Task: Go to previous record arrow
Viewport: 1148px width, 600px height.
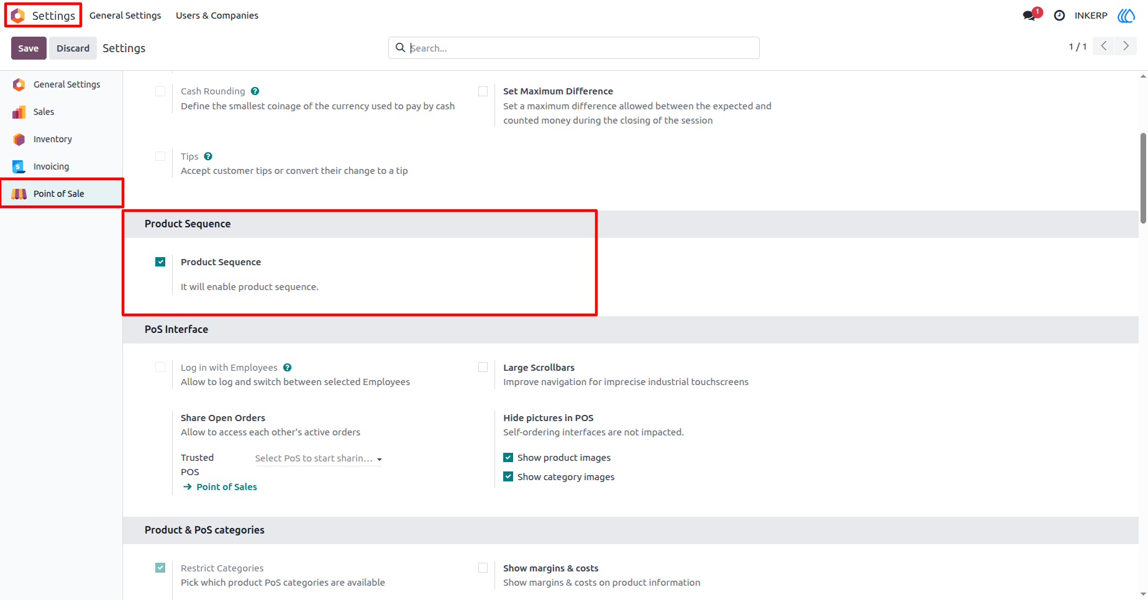Action: pos(1104,46)
